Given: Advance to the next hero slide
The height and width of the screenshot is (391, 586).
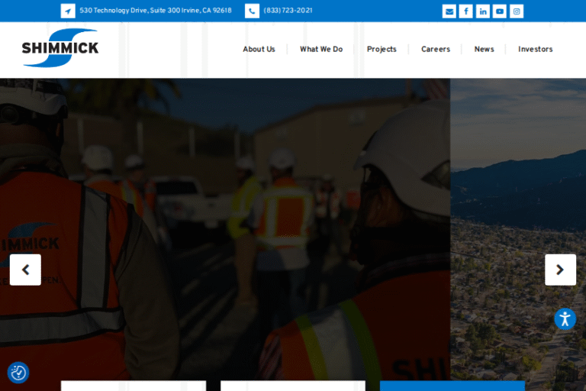Looking at the screenshot, I should tap(560, 270).
